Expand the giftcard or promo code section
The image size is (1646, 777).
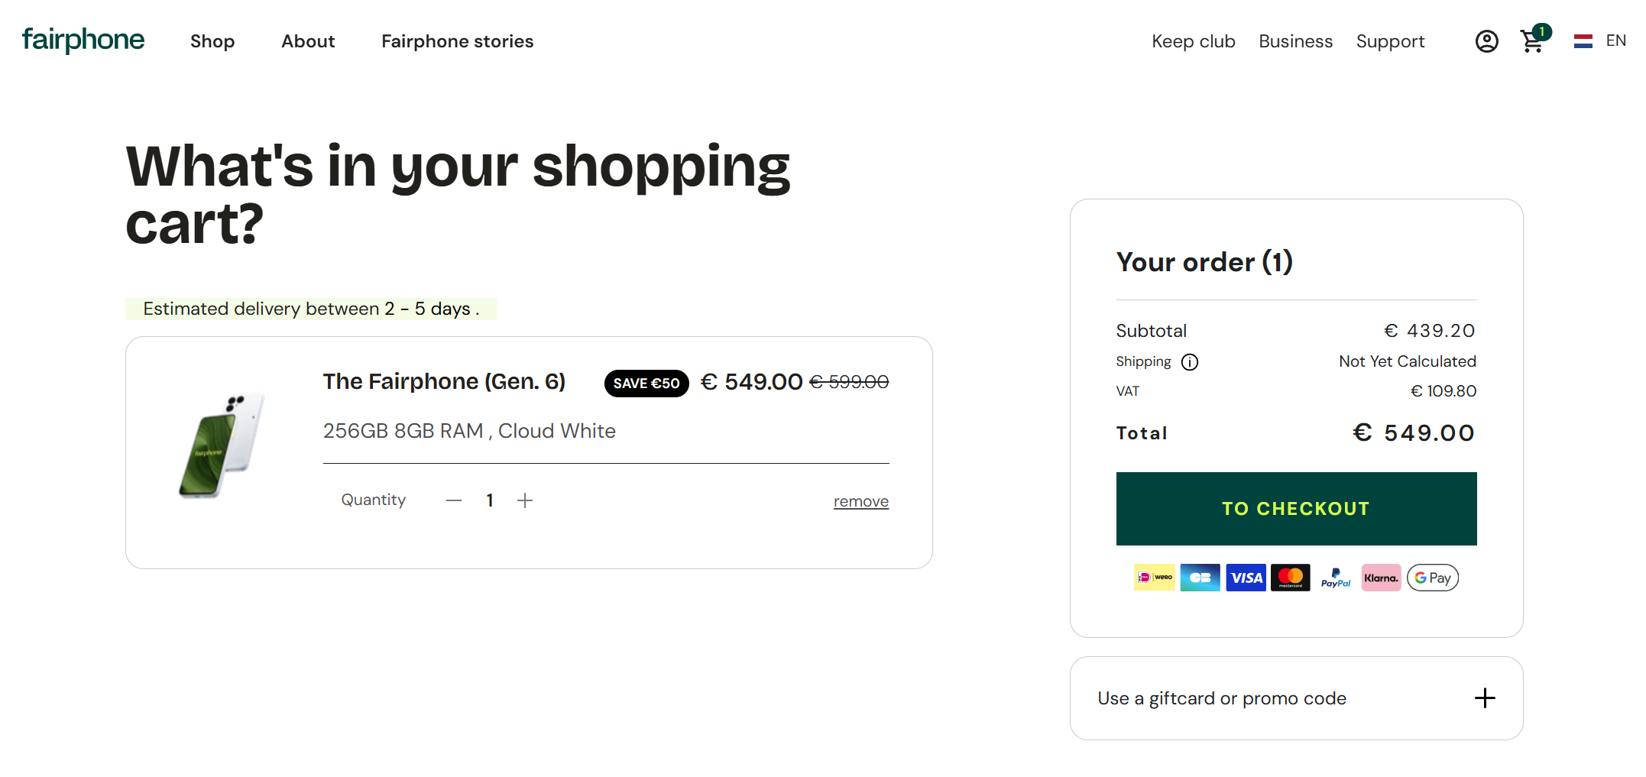click(x=1484, y=698)
